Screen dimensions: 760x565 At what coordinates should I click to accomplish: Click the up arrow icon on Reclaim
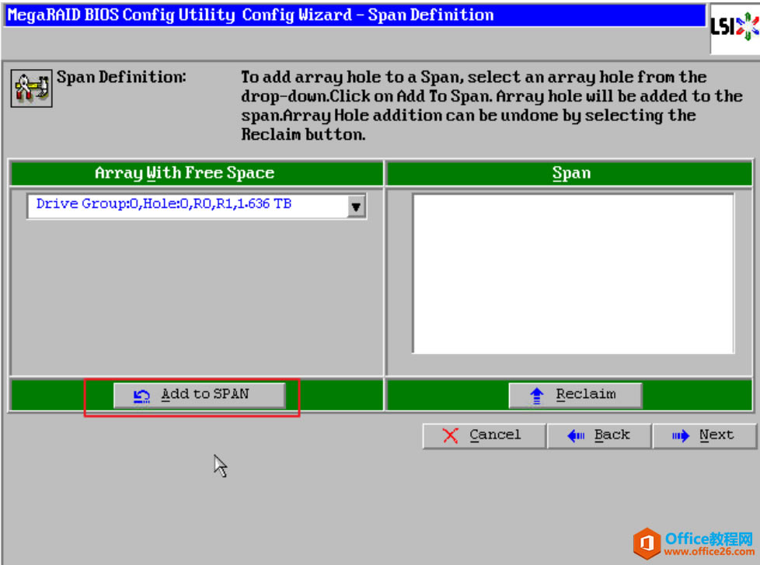[x=537, y=396]
